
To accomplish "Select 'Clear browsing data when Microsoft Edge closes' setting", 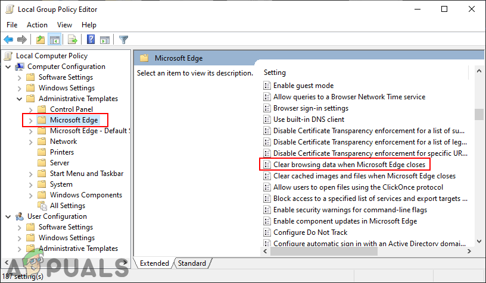I will click(350, 165).
